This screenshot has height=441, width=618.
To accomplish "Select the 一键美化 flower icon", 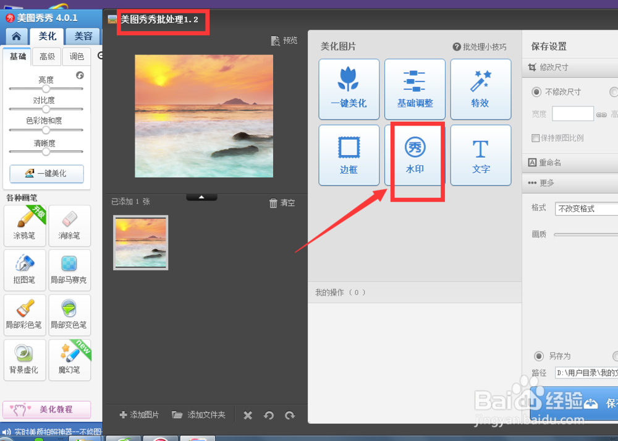I will pyautogui.click(x=349, y=88).
